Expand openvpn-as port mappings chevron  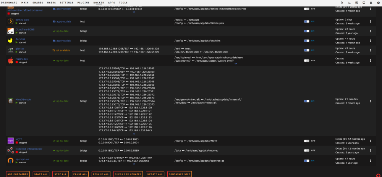click(134, 164)
